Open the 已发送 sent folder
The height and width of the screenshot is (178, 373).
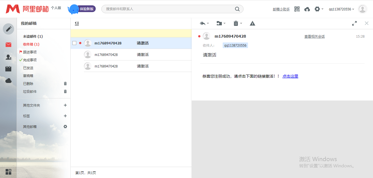click(28, 68)
